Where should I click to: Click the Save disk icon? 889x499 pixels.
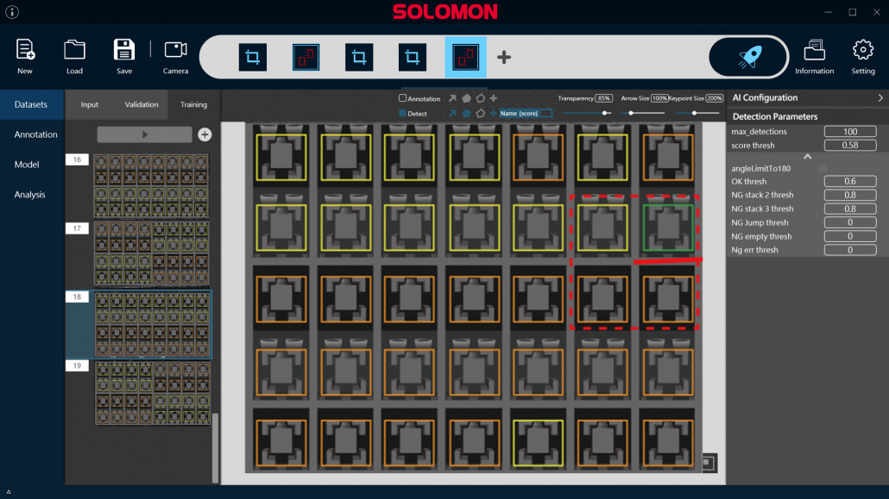pos(124,50)
